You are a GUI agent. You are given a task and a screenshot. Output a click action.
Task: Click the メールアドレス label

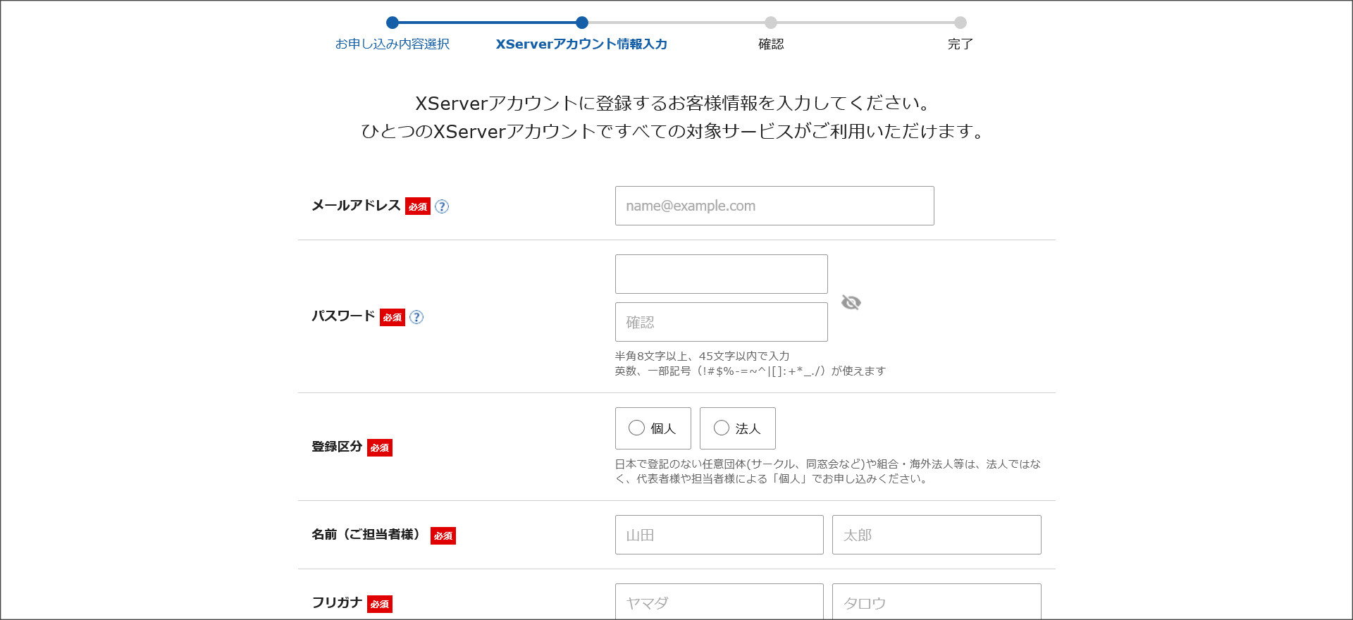click(x=356, y=206)
